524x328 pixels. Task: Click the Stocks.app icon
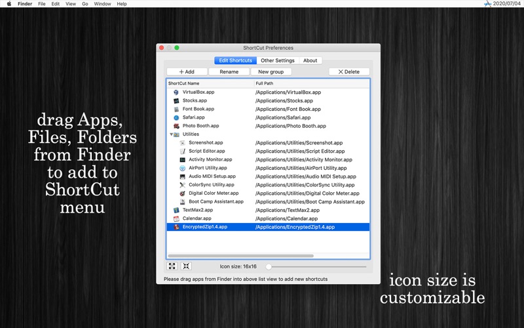click(x=176, y=100)
